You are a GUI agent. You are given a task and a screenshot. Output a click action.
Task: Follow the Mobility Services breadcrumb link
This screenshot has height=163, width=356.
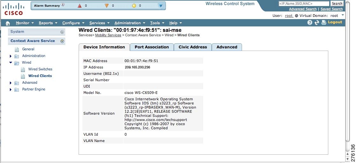pyautogui.click(x=108, y=35)
